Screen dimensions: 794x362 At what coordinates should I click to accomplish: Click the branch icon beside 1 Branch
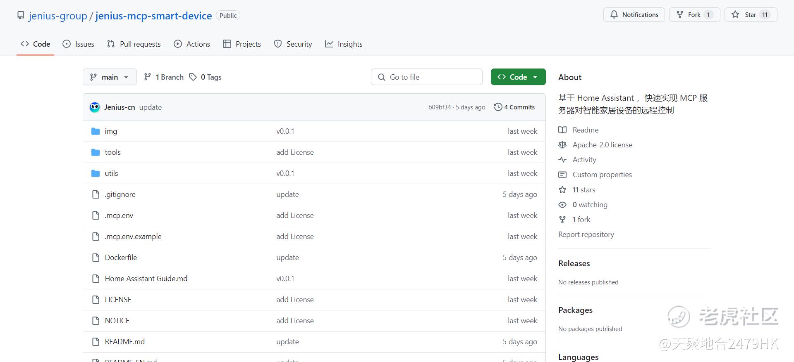(147, 77)
